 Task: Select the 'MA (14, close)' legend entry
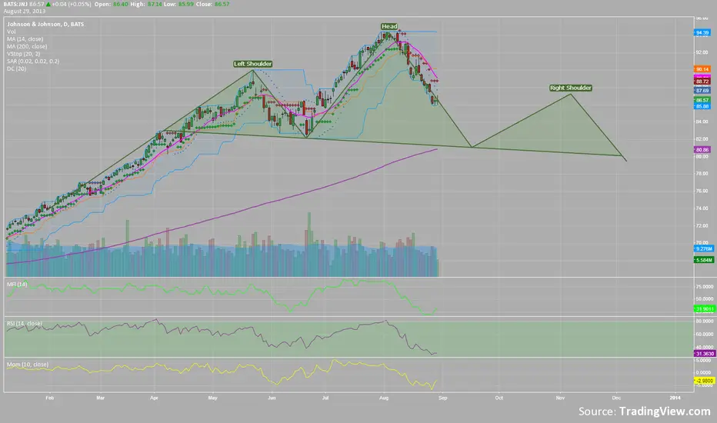point(25,39)
